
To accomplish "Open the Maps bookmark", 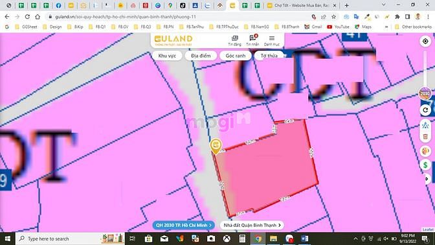I will (x=363, y=27).
